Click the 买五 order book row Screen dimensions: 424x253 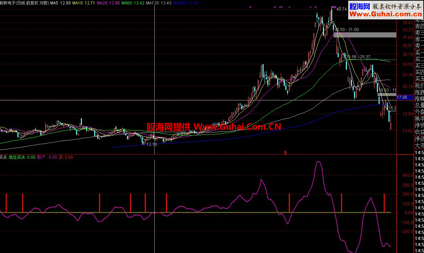[x=419, y=79]
